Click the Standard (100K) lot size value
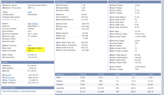Screen dimensions: 164x95 click(35, 48)
